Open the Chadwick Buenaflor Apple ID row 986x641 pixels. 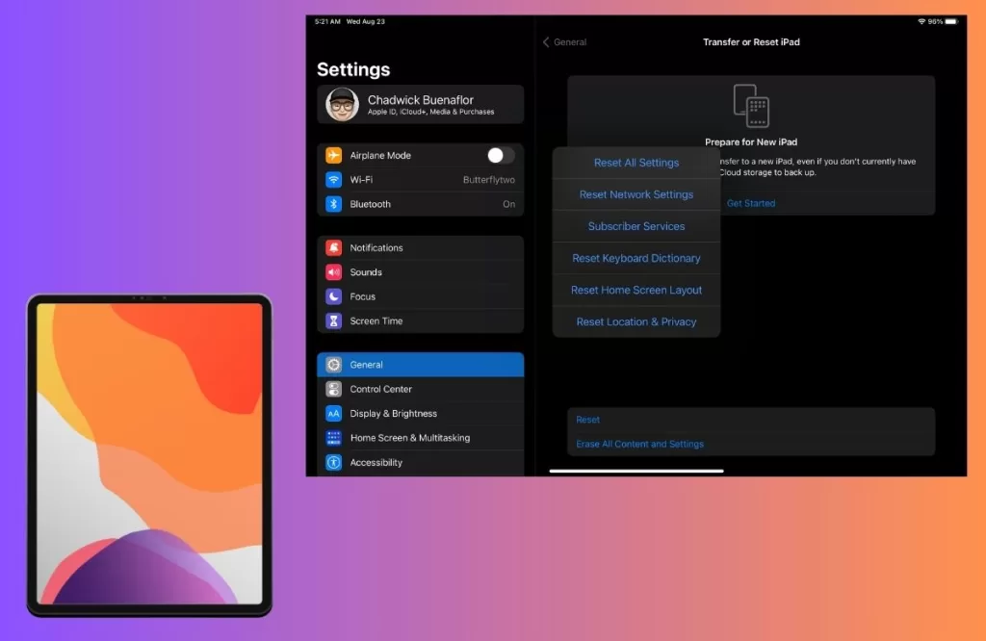click(421, 104)
